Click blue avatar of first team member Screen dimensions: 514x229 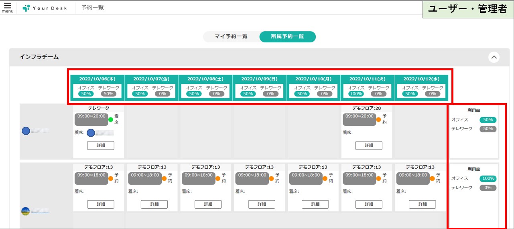pyautogui.click(x=26, y=131)
